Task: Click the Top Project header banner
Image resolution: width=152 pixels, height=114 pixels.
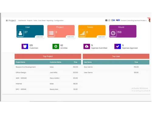Action: pyautogui.click(x=48, y=56)
